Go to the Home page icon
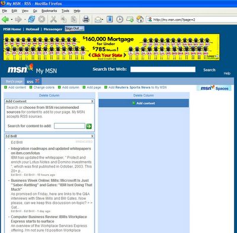The height and width of the screenshot is (233, 237). 140,20
